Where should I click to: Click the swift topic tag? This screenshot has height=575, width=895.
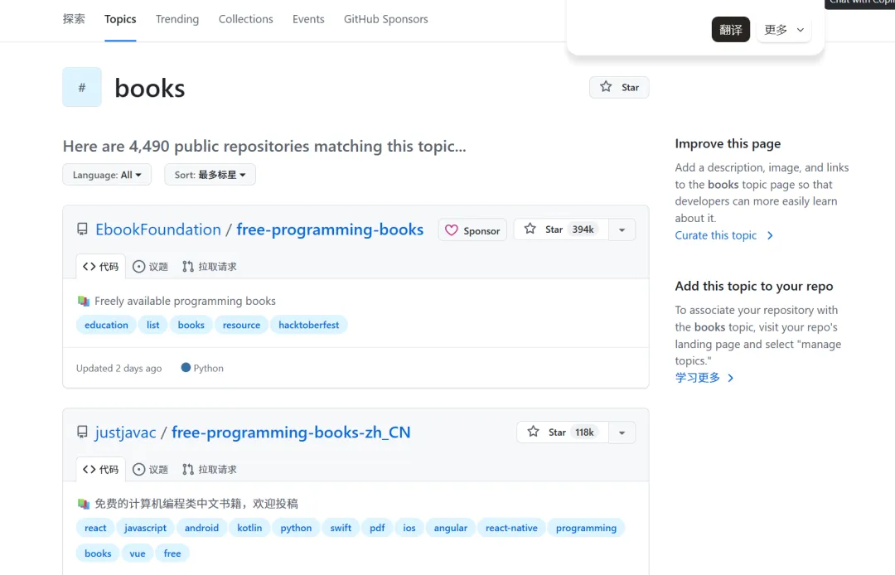(341, 528)
